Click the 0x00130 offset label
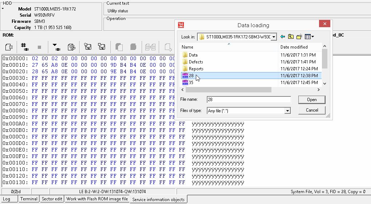Viewport: 371px width, 204px height. pos(15,182)
